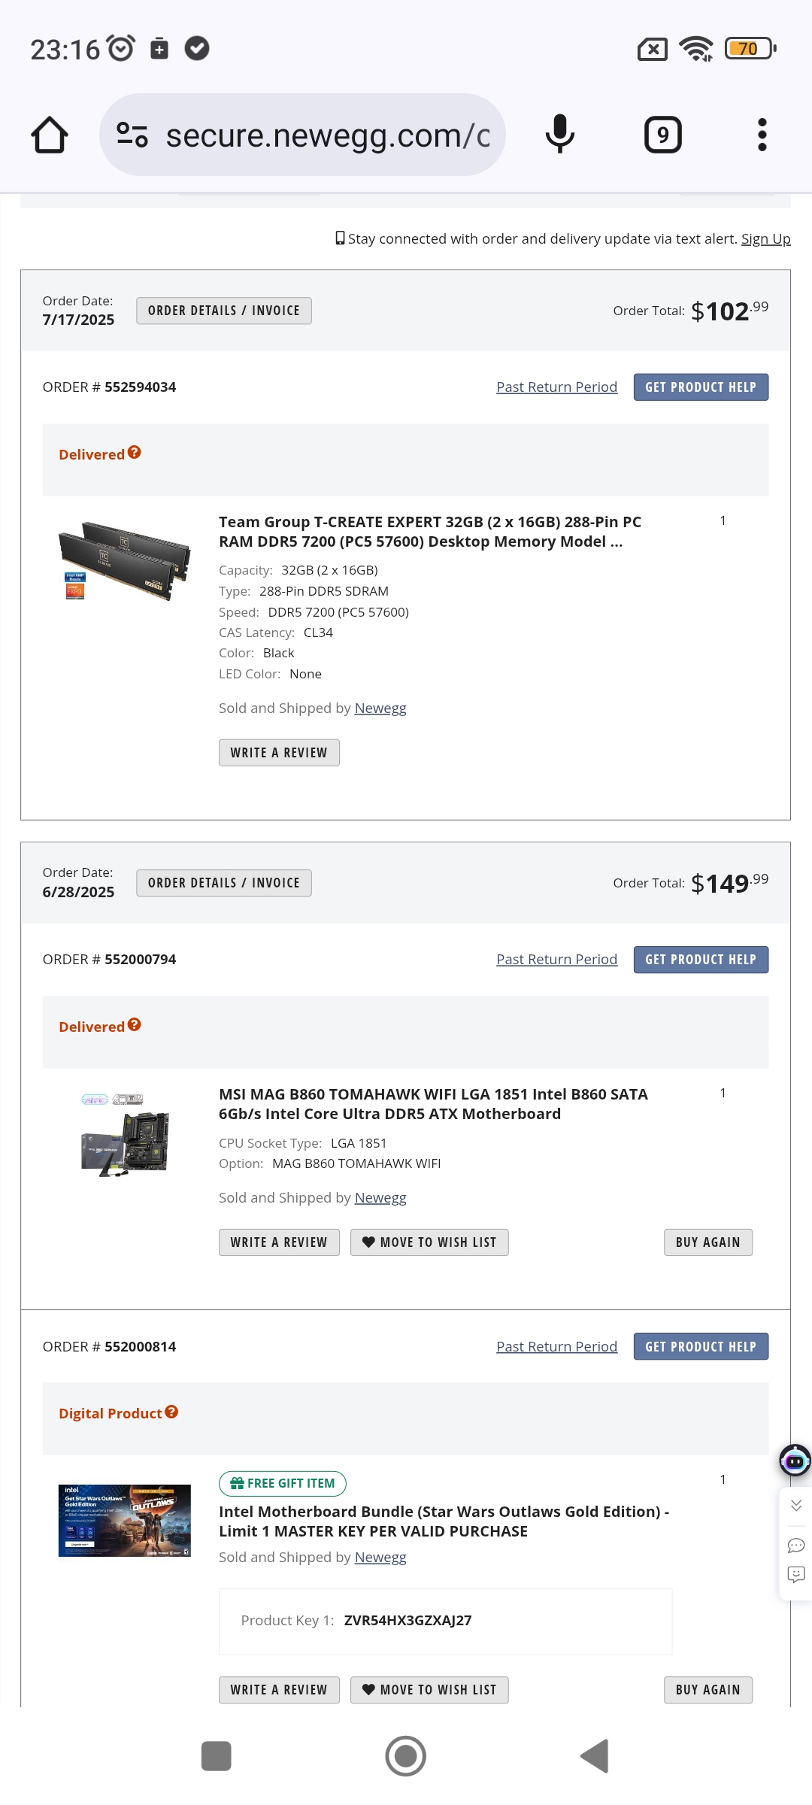Viewport: 812px width, 1805px height.
Task: Tap the secure.newegg.com address bar
Action: 327,135
